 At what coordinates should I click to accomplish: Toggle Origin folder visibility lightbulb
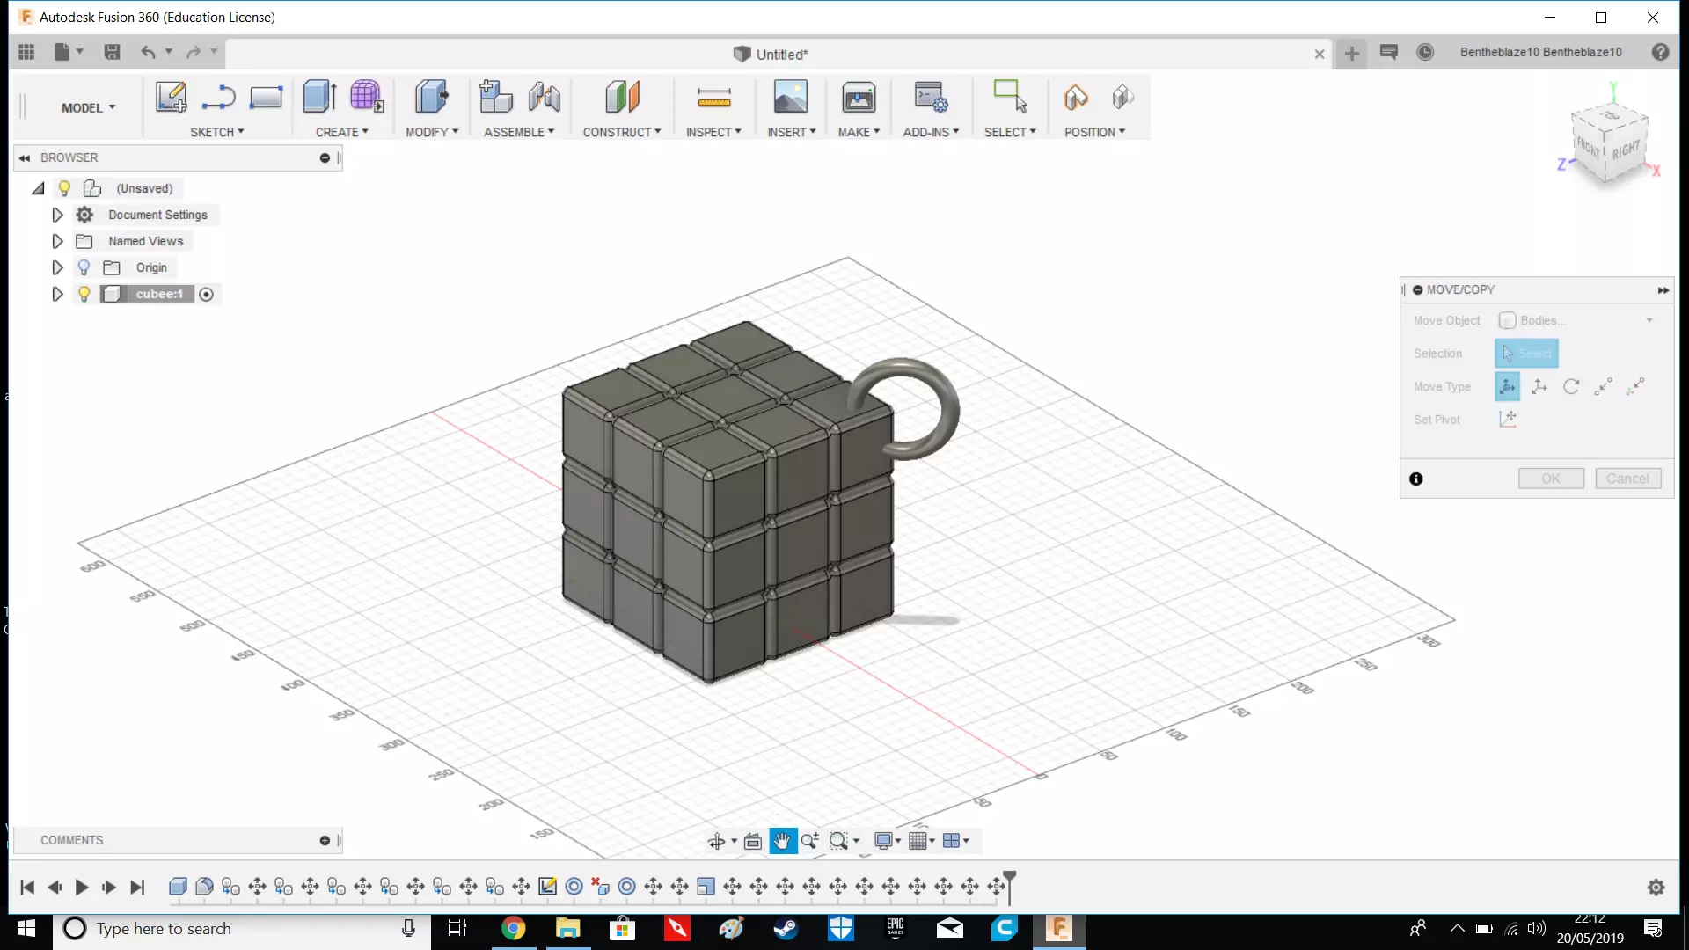pos(84,267)
